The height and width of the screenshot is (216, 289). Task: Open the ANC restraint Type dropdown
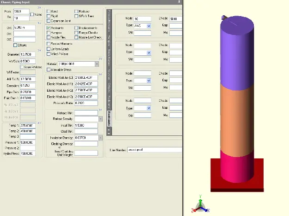(148, 26)
